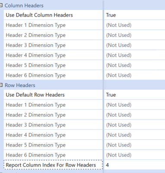Open Column Header 6 Dimension Type value

coord(135,75)
